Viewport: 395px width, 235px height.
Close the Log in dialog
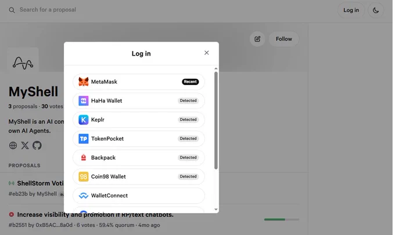(x=207, y=53)
